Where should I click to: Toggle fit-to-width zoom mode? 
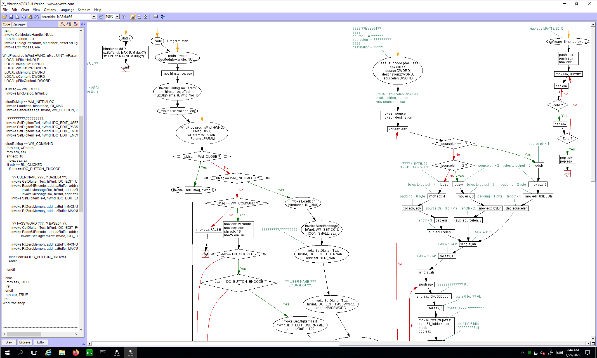pos(139,17)
